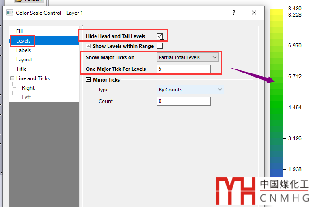Image resolution: width=311 pixels, height=207 pixels.
Task: Select the Right tree item
Action: [28, 88]
